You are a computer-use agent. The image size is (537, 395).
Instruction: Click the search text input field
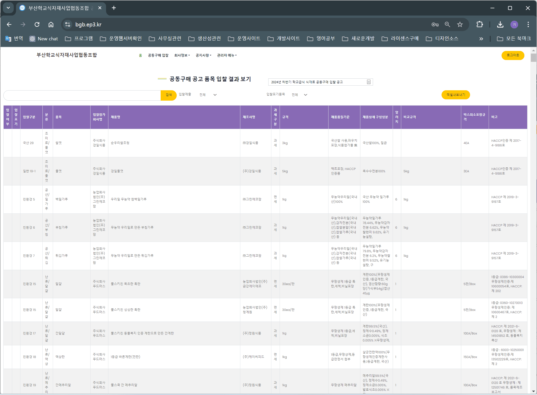(x=82, y=95)
